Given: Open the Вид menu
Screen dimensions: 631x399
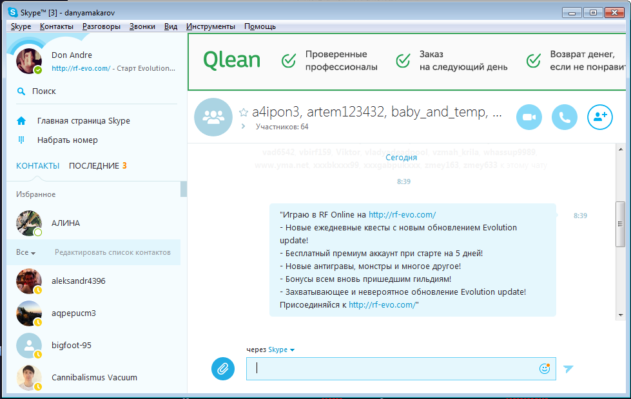Looking at the screenshot, I should tap(171, 26).
